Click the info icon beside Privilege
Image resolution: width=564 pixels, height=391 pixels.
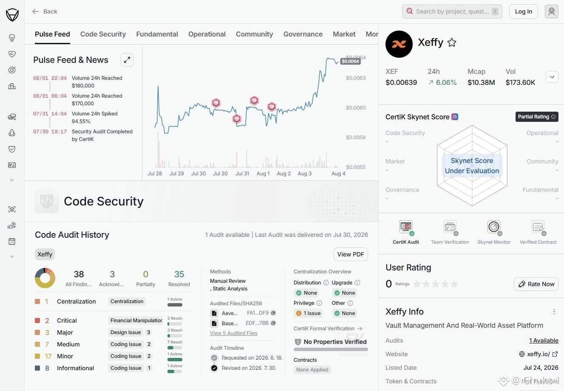319,303
